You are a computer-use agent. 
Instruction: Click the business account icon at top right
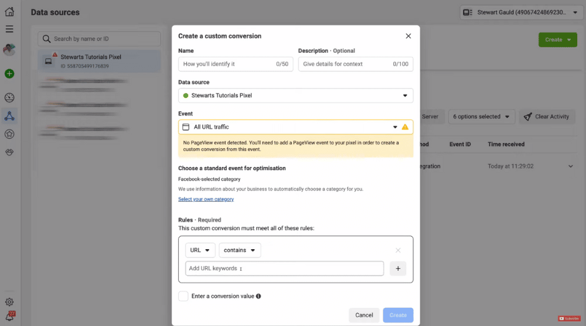[x=468, y=12]
